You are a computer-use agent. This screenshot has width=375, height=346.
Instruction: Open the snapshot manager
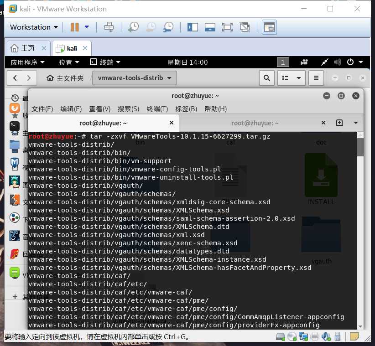[x=168, y=27]
